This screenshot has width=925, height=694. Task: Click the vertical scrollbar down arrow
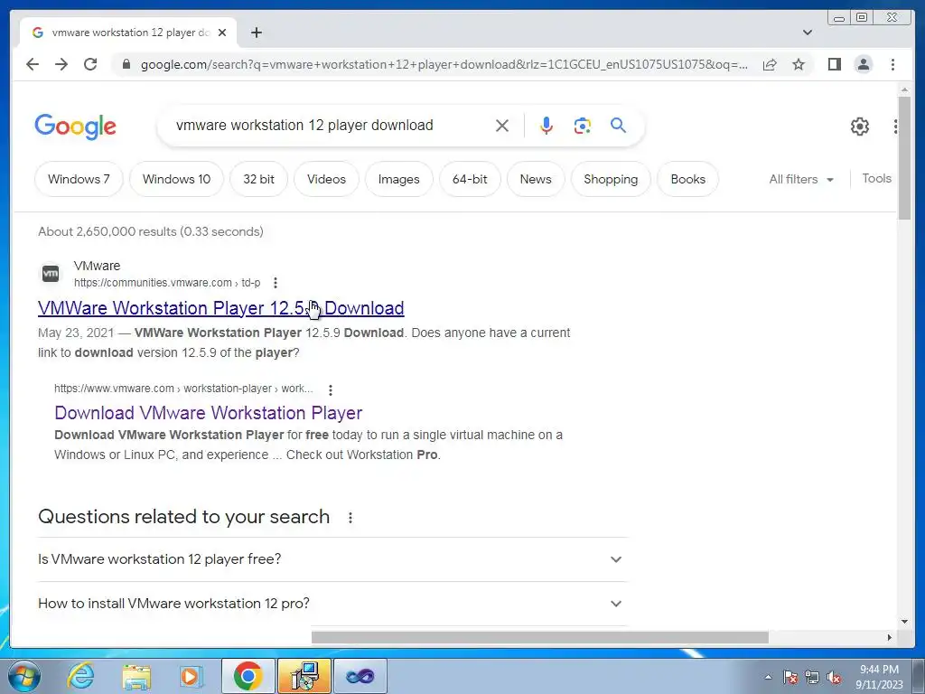(x=904, y=622)
